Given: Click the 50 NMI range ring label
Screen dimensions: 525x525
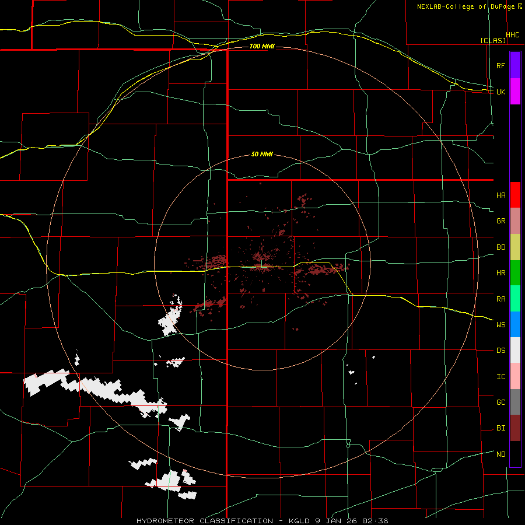Looking at the screenshot, I should click(x=262, y=154).
